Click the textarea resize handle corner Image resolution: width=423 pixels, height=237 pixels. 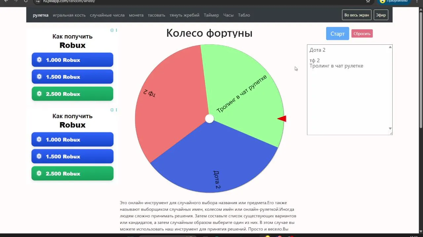coord(391,133)
